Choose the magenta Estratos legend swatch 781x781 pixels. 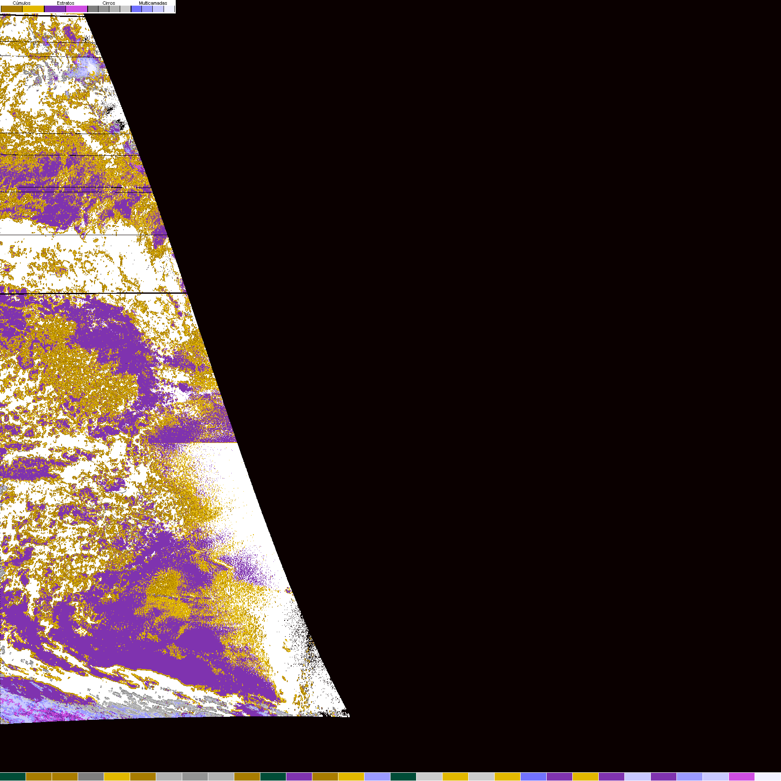tap(77, 9)
